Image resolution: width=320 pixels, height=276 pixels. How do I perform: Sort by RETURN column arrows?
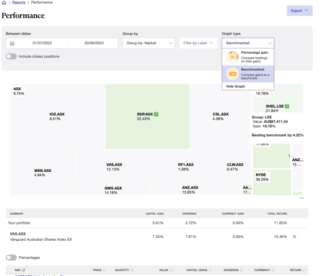[x=304, y=270]
